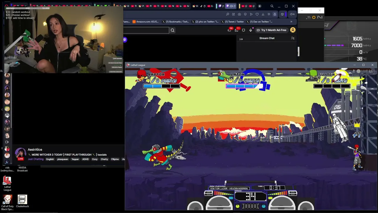This screenshot has width=378, height=213.
Task: Click the 'DOKTOR LAZER - HEADBANGEREN' now playing text
Action: point(229,188)
